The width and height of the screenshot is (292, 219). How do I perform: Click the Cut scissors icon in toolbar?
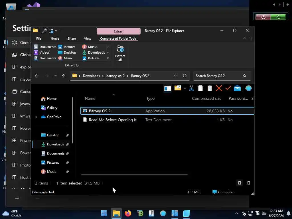point(191,88)
